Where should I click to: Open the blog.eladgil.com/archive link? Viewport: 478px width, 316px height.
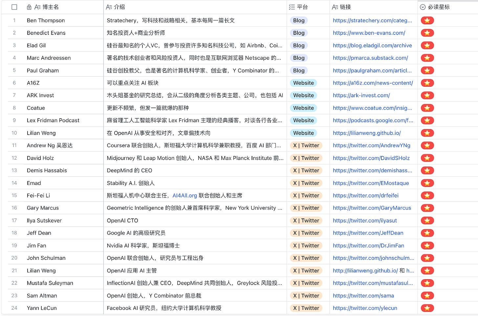372,45
